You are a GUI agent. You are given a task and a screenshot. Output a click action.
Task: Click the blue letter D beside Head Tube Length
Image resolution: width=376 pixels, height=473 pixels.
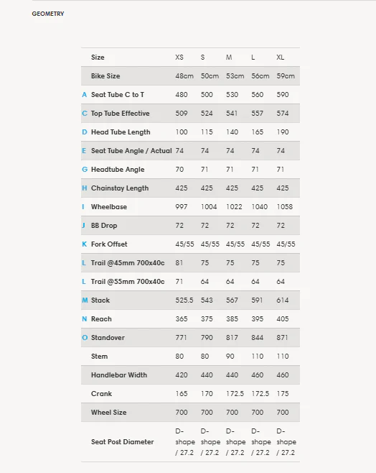click(84, 132)
